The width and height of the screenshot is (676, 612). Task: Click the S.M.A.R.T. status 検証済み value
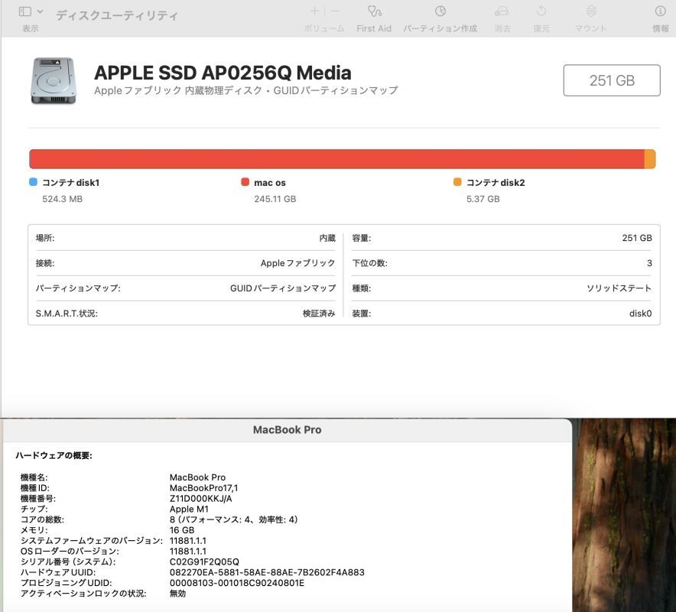pyautogui.click(x=319, y=314)
